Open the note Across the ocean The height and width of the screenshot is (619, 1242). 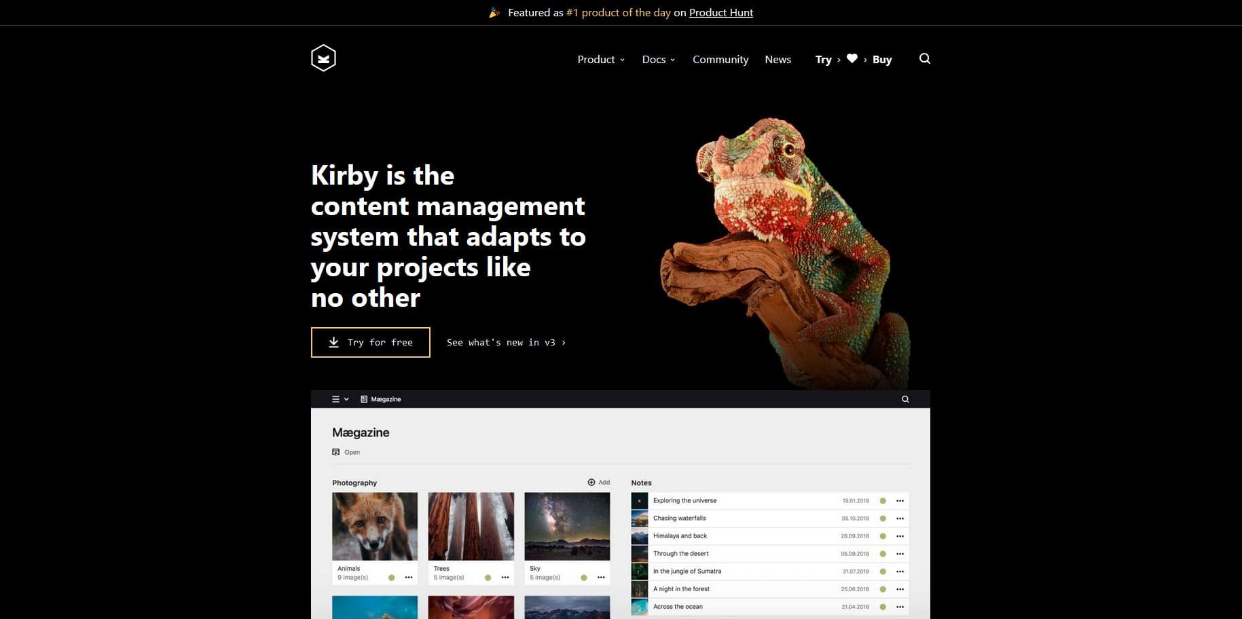coord(678,607)
